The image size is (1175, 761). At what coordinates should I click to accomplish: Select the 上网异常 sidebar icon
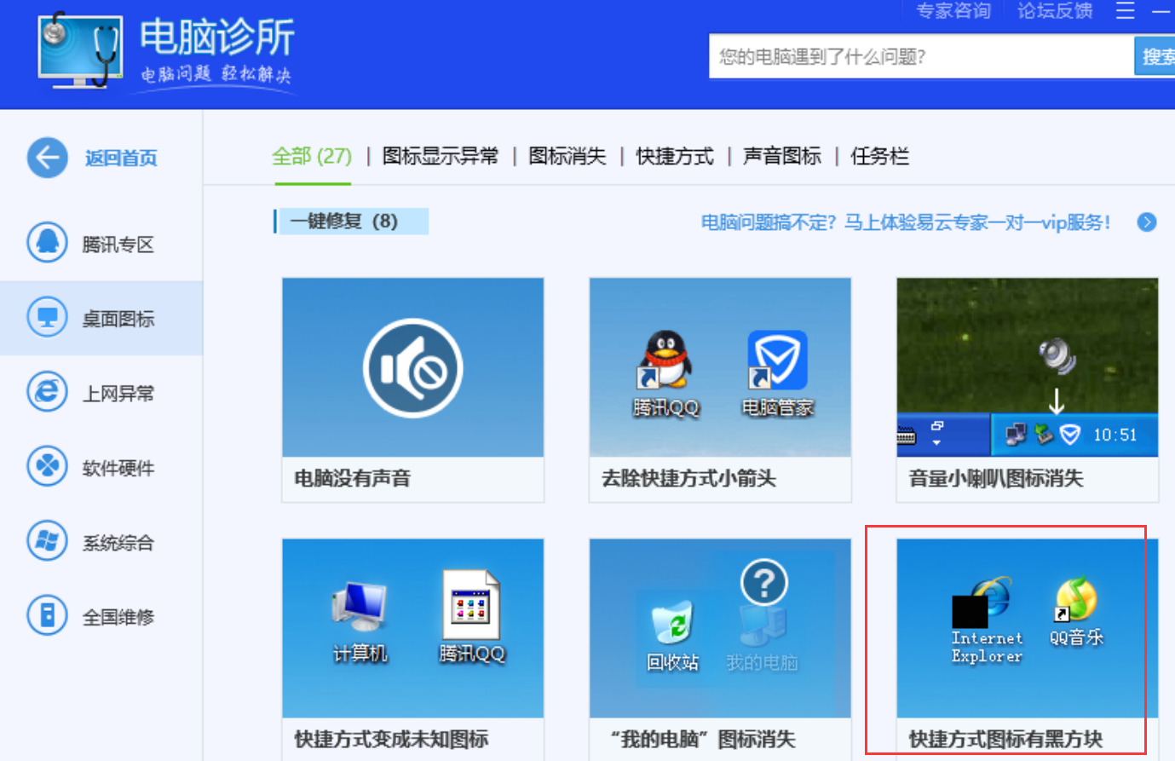(47, 391)
